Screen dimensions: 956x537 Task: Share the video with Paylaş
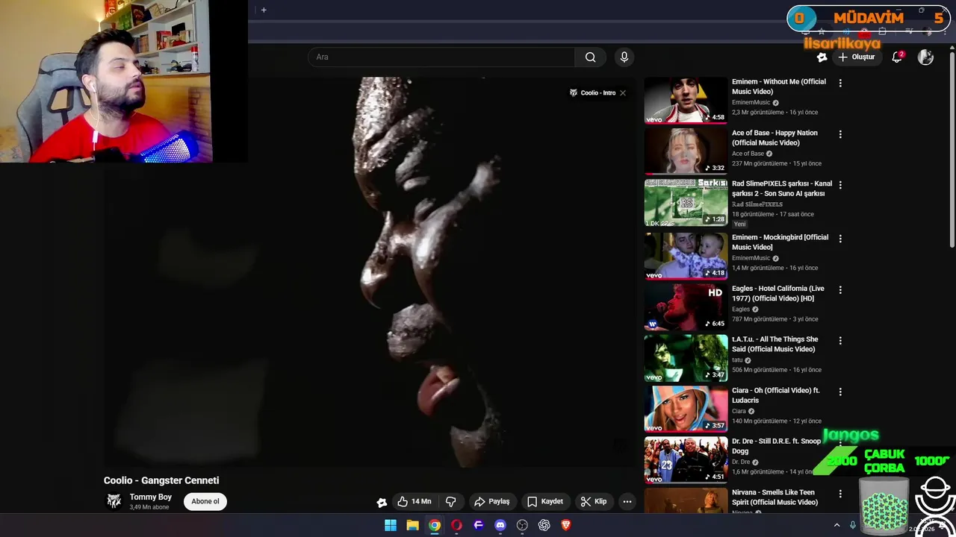pos(491,501)
